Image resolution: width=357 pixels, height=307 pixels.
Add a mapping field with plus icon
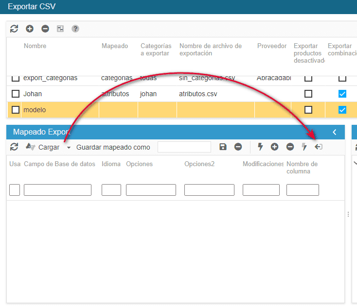pos(275,147)
